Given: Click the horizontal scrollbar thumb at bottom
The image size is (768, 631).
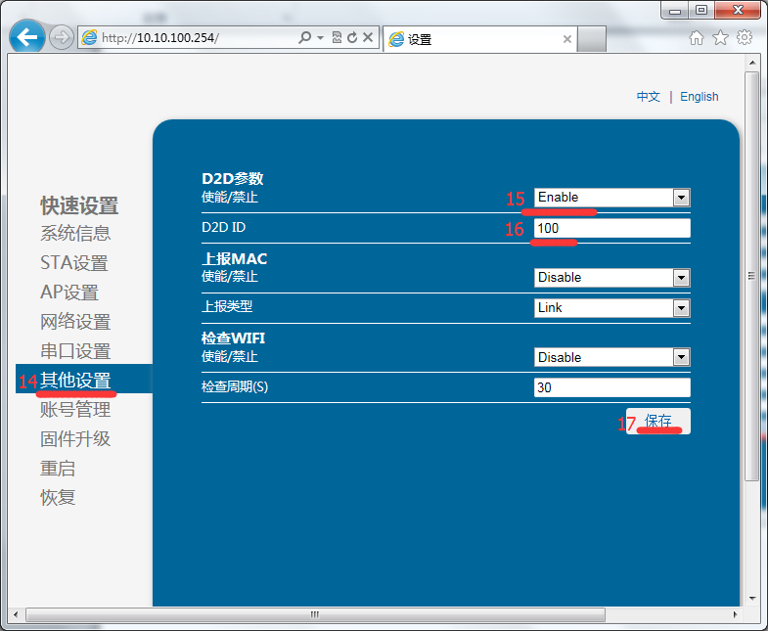Looking at the screenshot, I should (x=313, y=615).
